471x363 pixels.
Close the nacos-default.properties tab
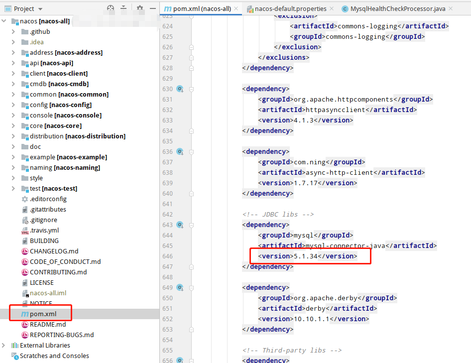pos(331,8)
